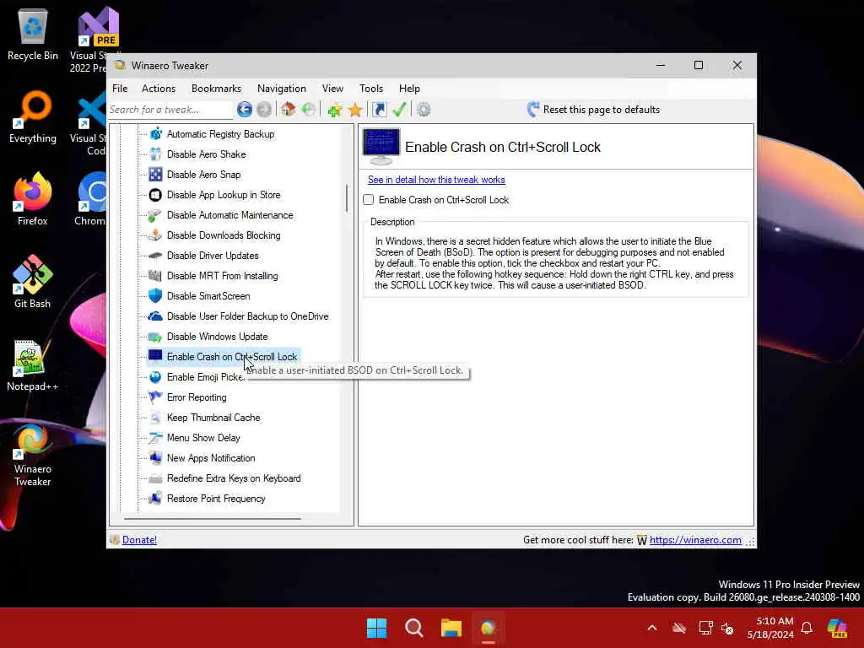Click Winaero Tweaker taskbar icon

click(x=488, y=628)
